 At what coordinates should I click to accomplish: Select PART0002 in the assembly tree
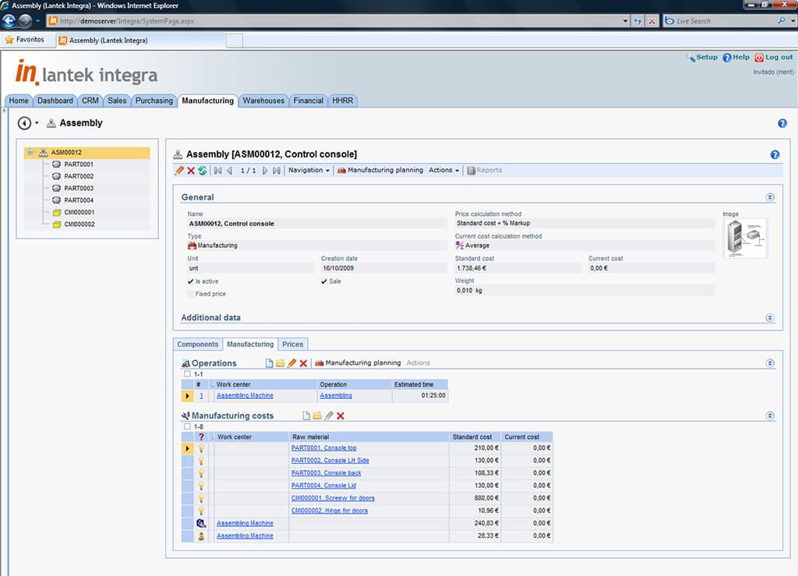tap(79, 176)
